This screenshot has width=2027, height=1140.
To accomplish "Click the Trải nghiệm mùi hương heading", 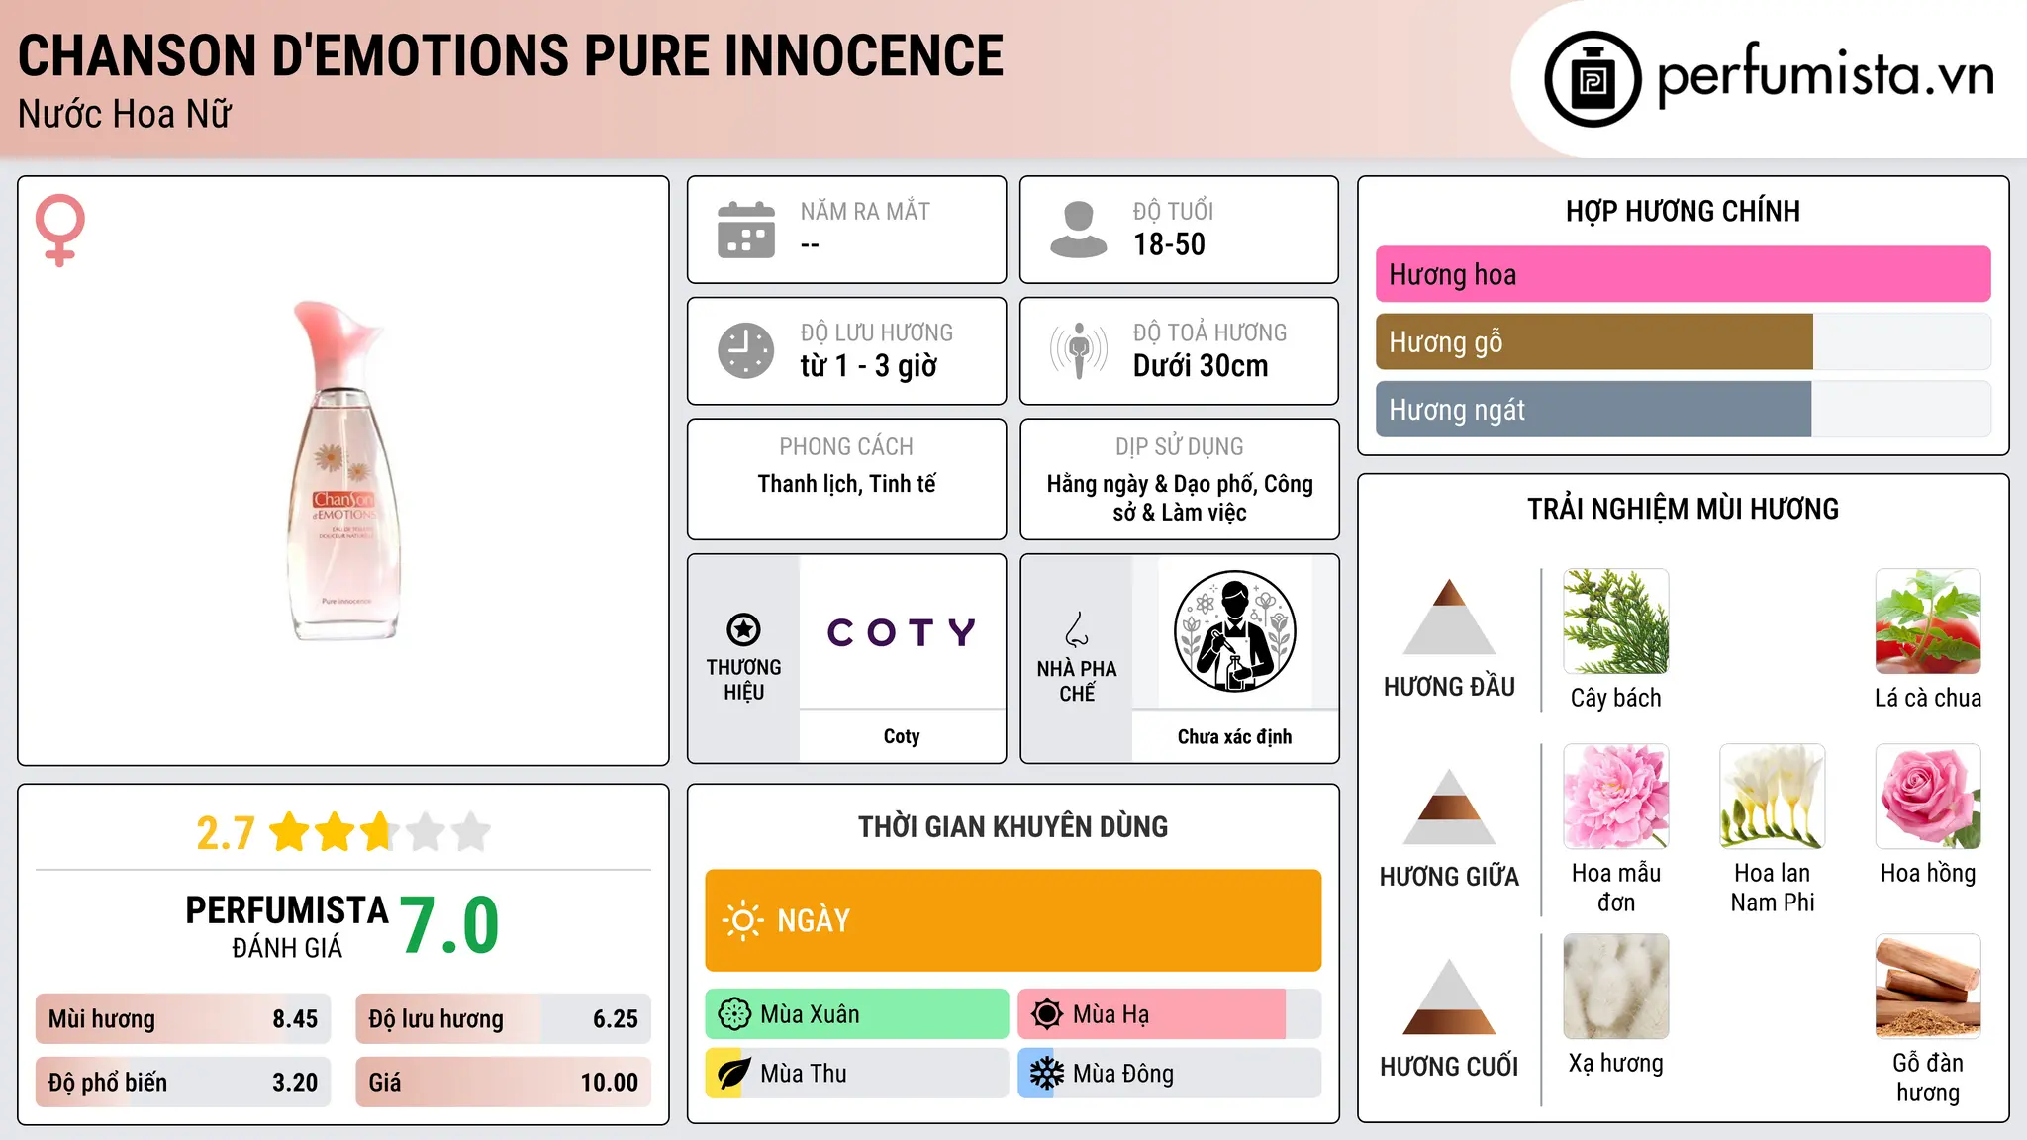I will pyautogui.click(x=1684, y=509).
